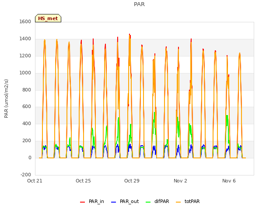The image size is (280, 210).
Task: Click the blue PAR_out legend swatch
Action: click(x=114, y=202)
